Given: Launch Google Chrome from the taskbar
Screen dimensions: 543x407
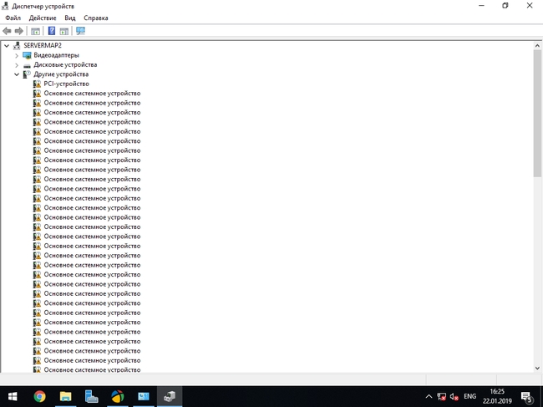Looking at the screenshot, I should (x=39, y=396).
